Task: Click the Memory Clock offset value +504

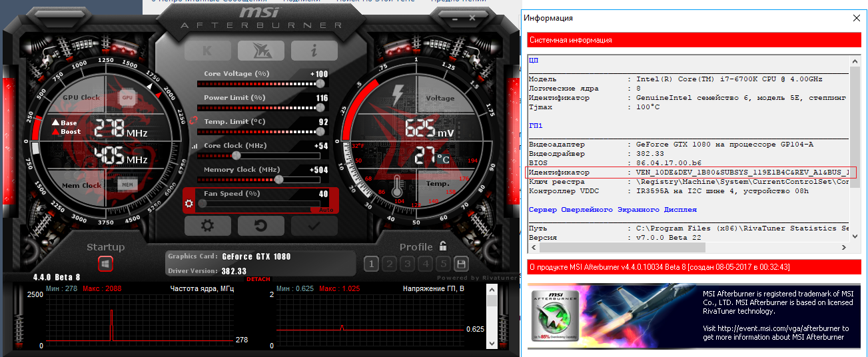Action: (x=319, y=170)
